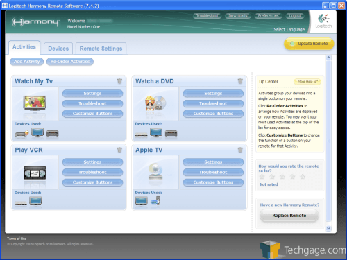Click trash icon on Watch a DVD card

click(x=240, y=81)
